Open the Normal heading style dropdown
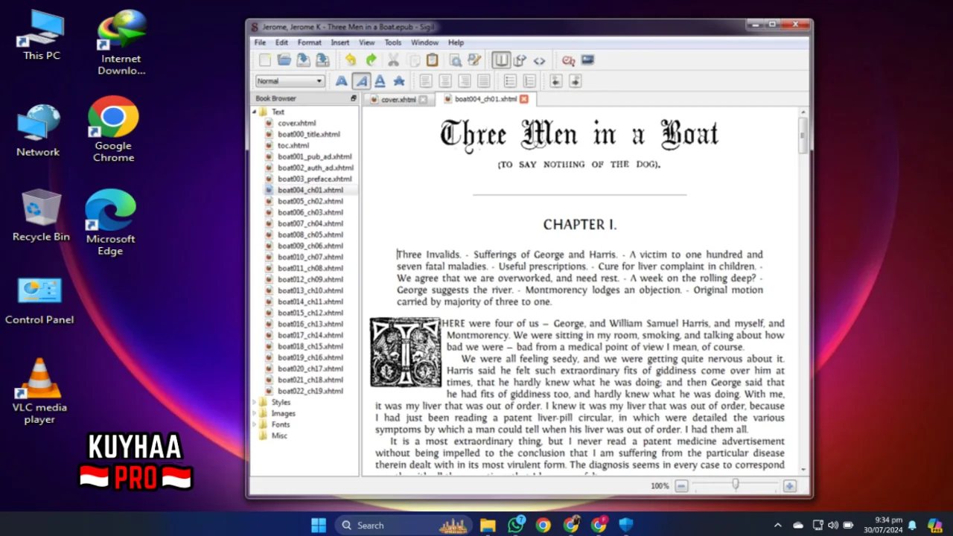 point(290,81)
